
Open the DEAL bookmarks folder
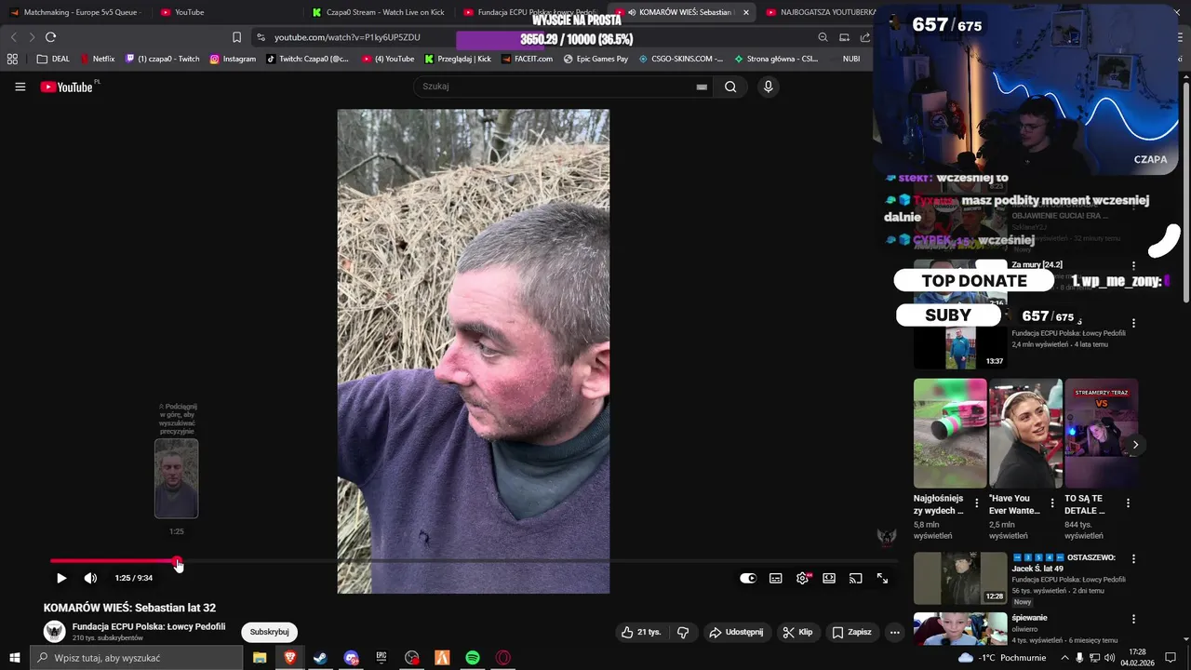(53, 59)
